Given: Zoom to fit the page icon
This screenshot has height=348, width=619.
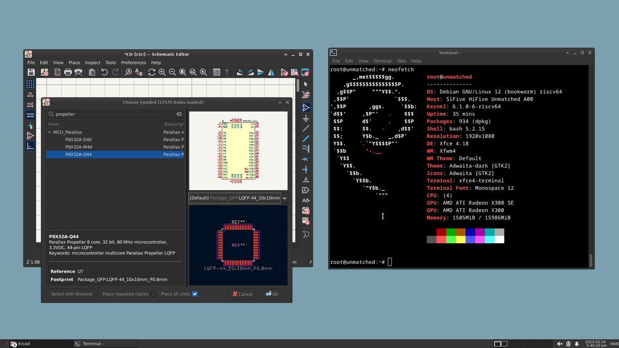Looking at the screenshot, I should click(183, 73).
